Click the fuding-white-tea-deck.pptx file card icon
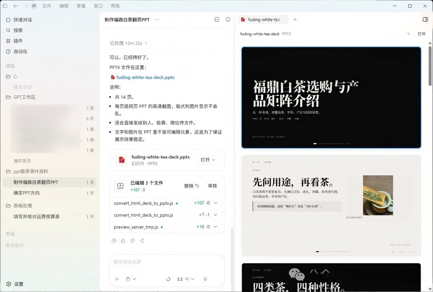This screenshot has width=433, height=292. 121,160
